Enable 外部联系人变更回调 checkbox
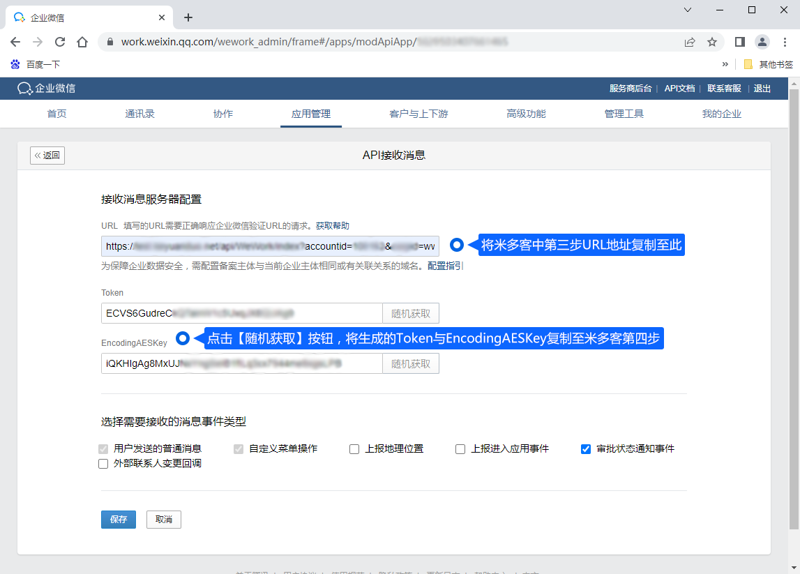Screen dimensions: 800x574 103,464
